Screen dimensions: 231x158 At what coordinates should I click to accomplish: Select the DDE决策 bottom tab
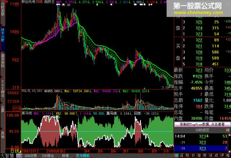point(31,155)
